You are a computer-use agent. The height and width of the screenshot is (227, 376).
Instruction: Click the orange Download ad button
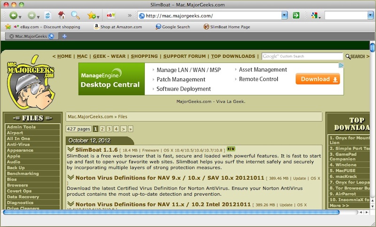[318, 79]
